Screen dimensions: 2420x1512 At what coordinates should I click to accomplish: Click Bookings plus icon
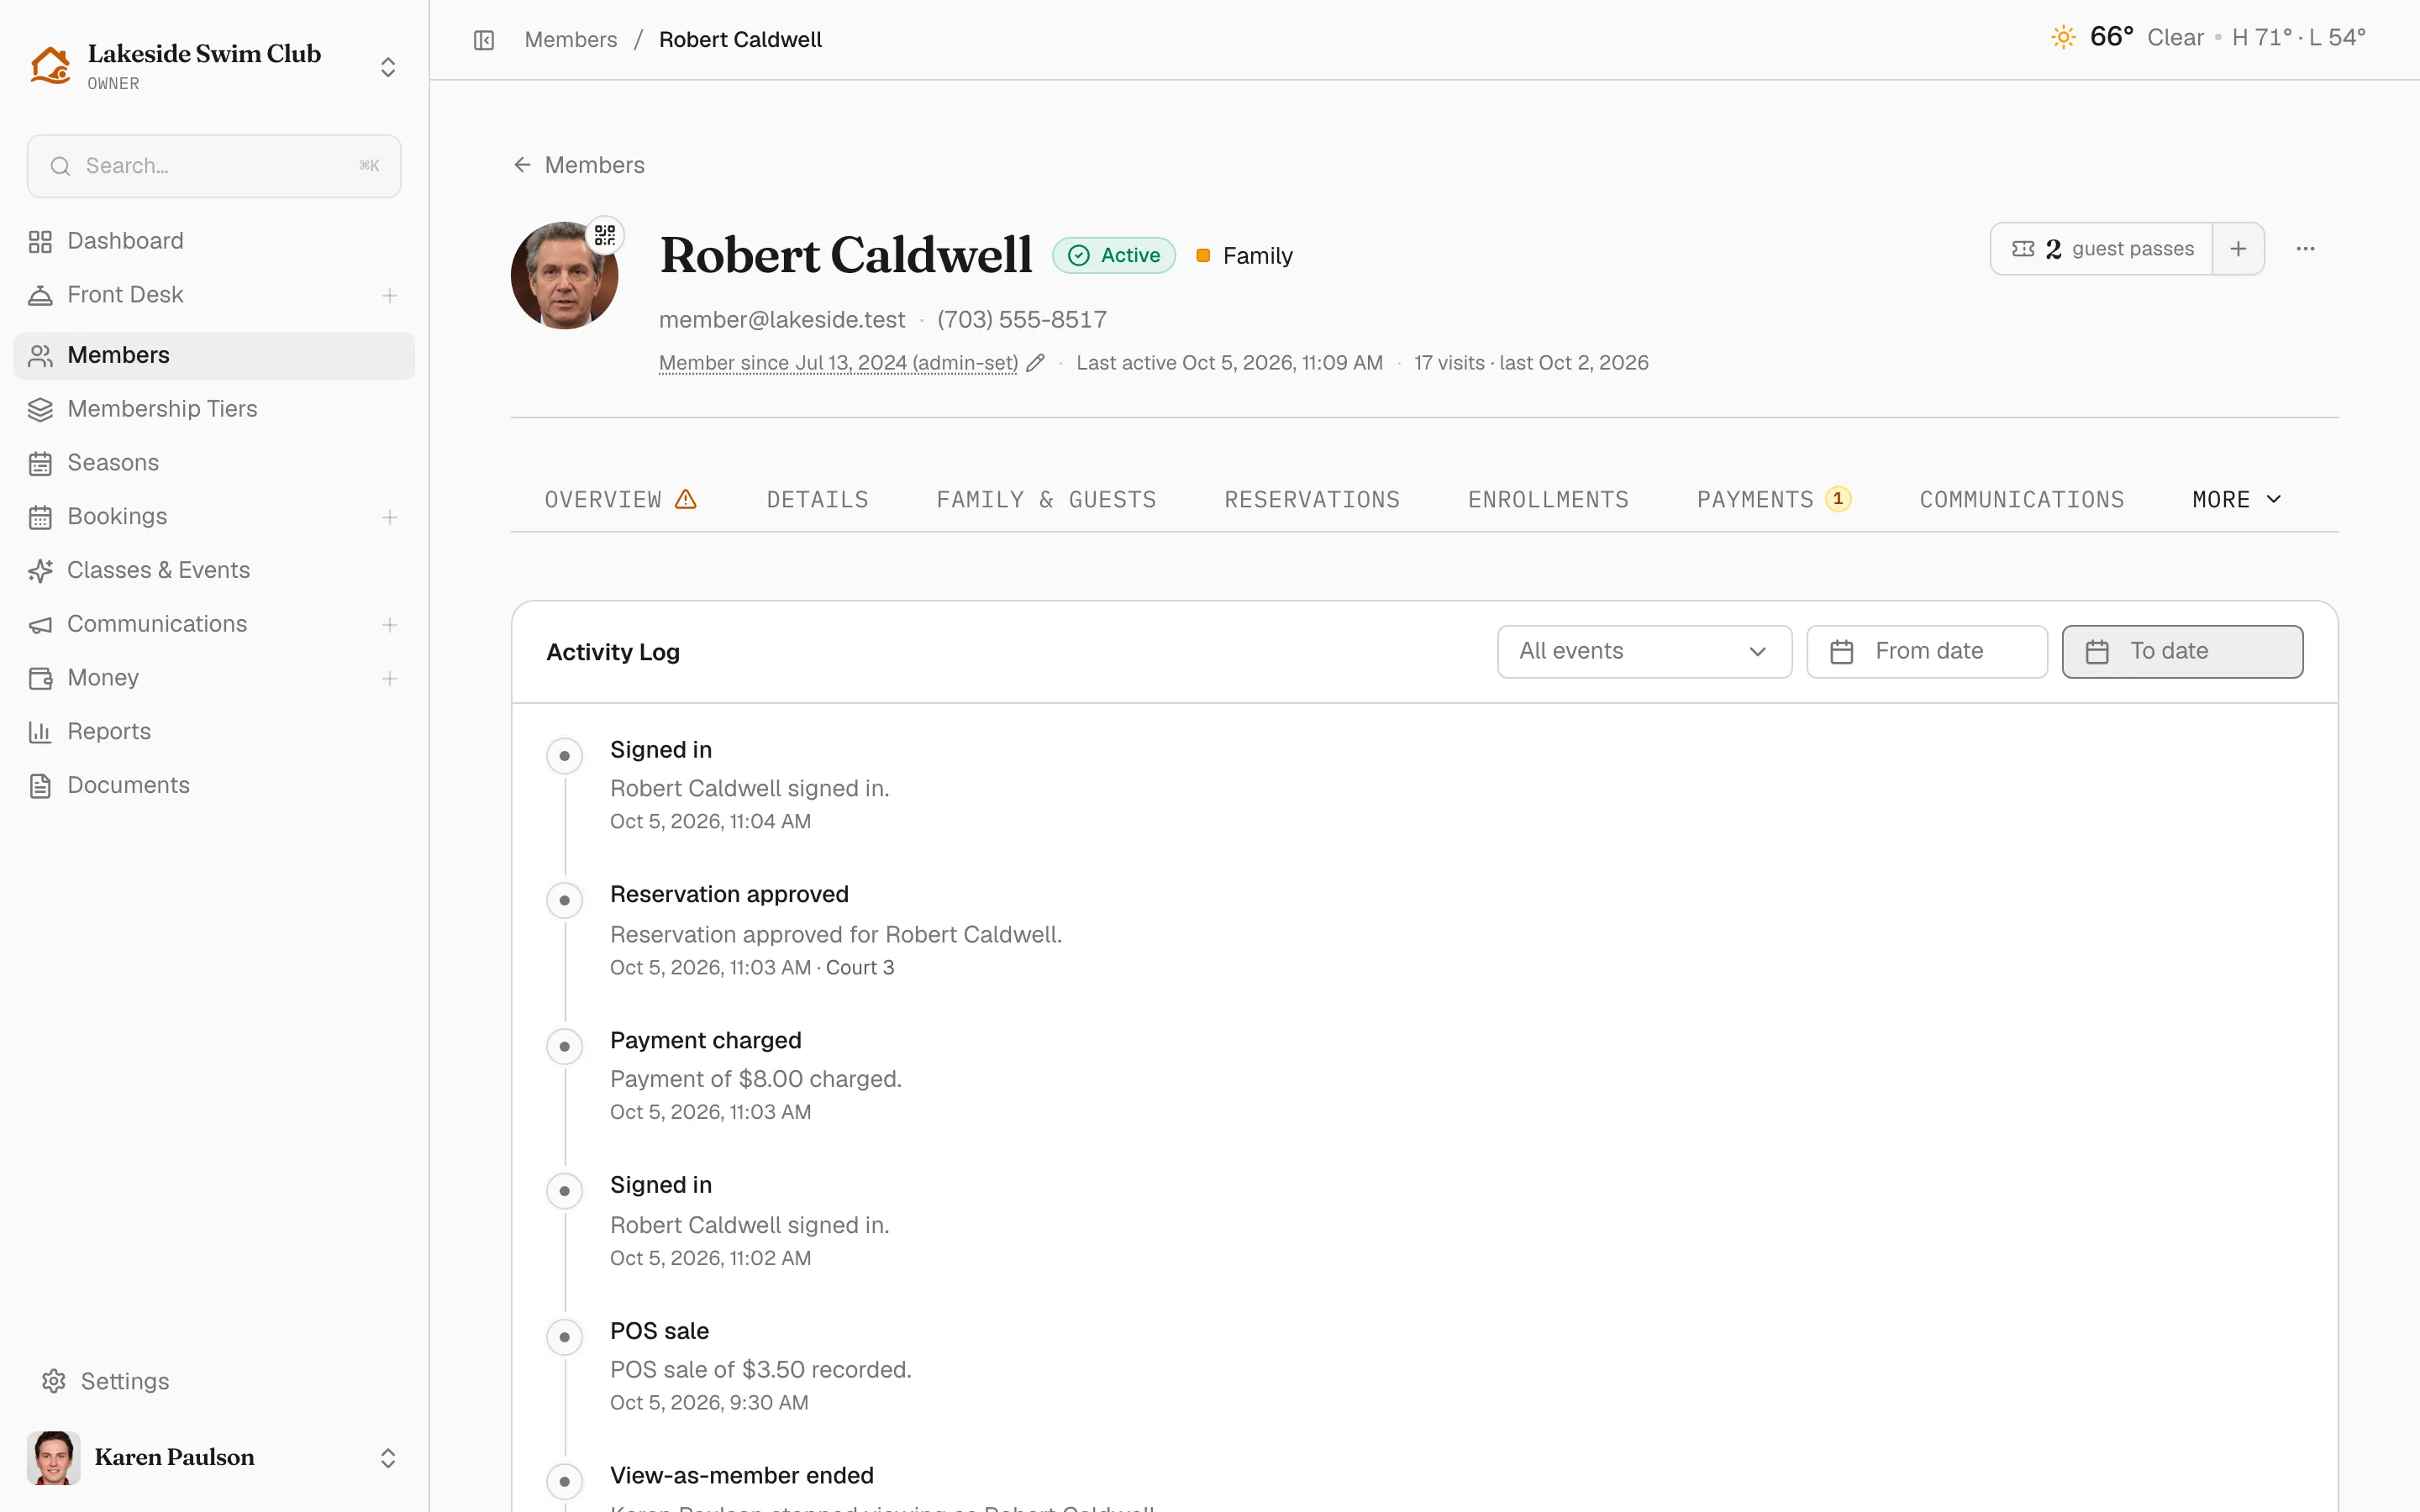390,517
